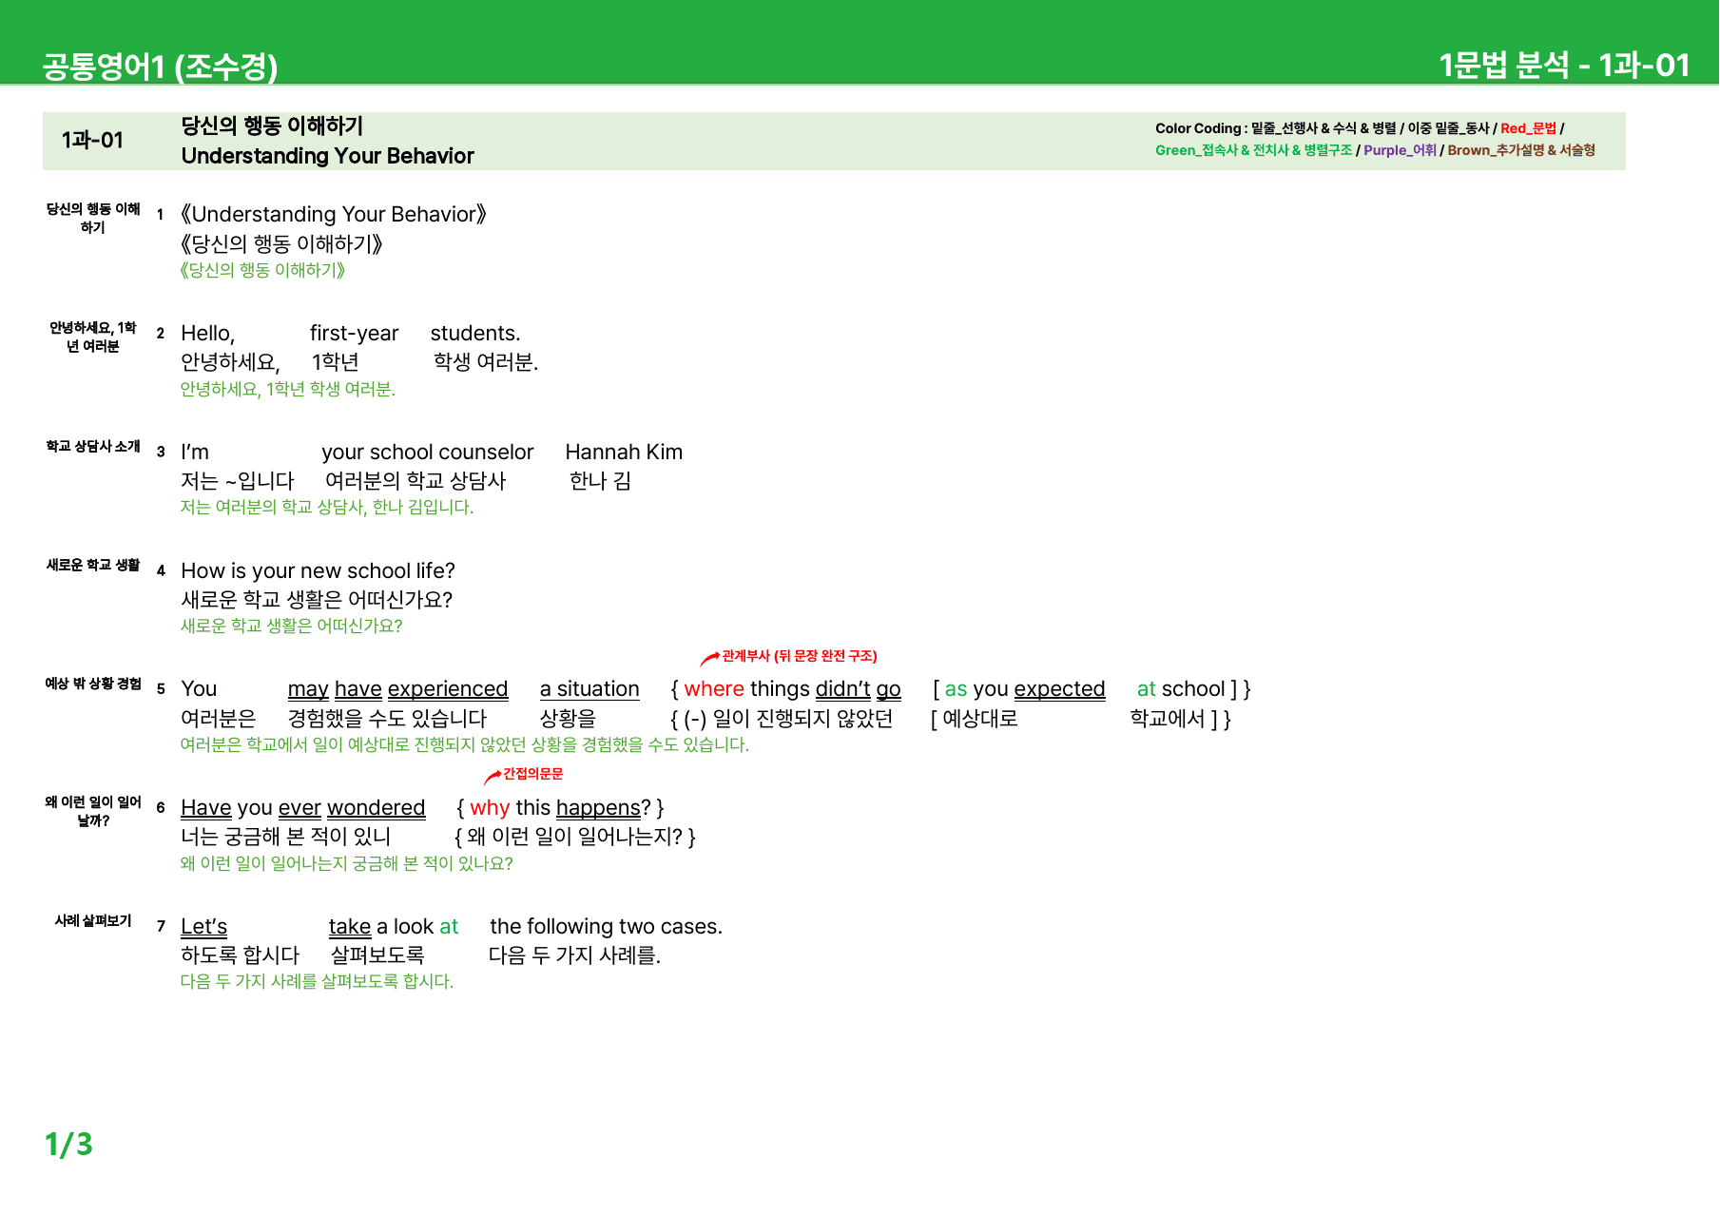Click the red word 'why' in sentence 6
Image resolution: width=1720 pixels, height=1215 pixels.
tap(490, 808)
